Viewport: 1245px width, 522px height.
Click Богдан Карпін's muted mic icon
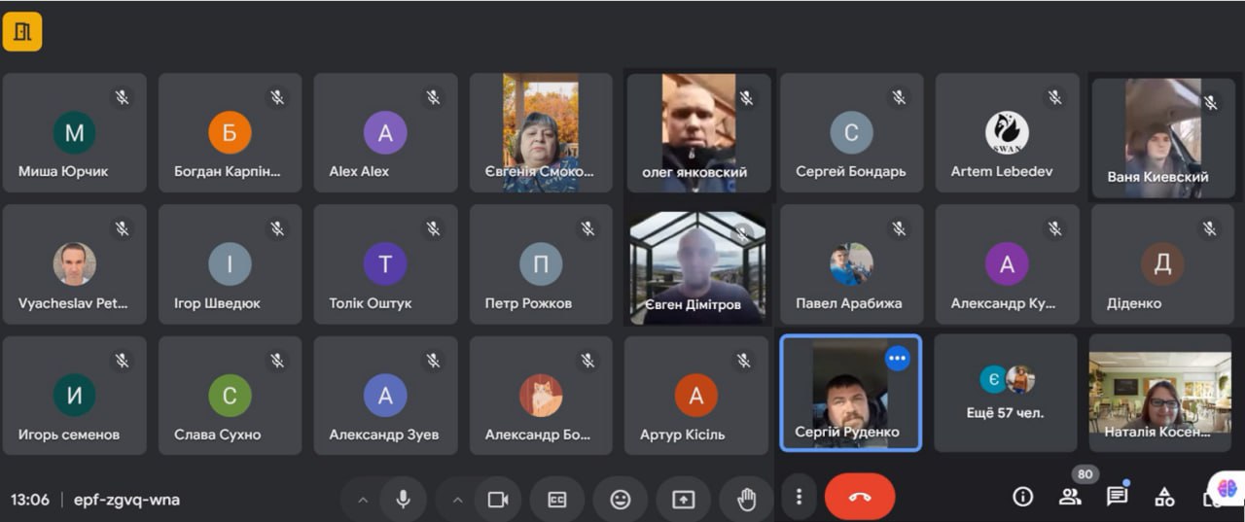pyautogui.click(x=277, y=97)
